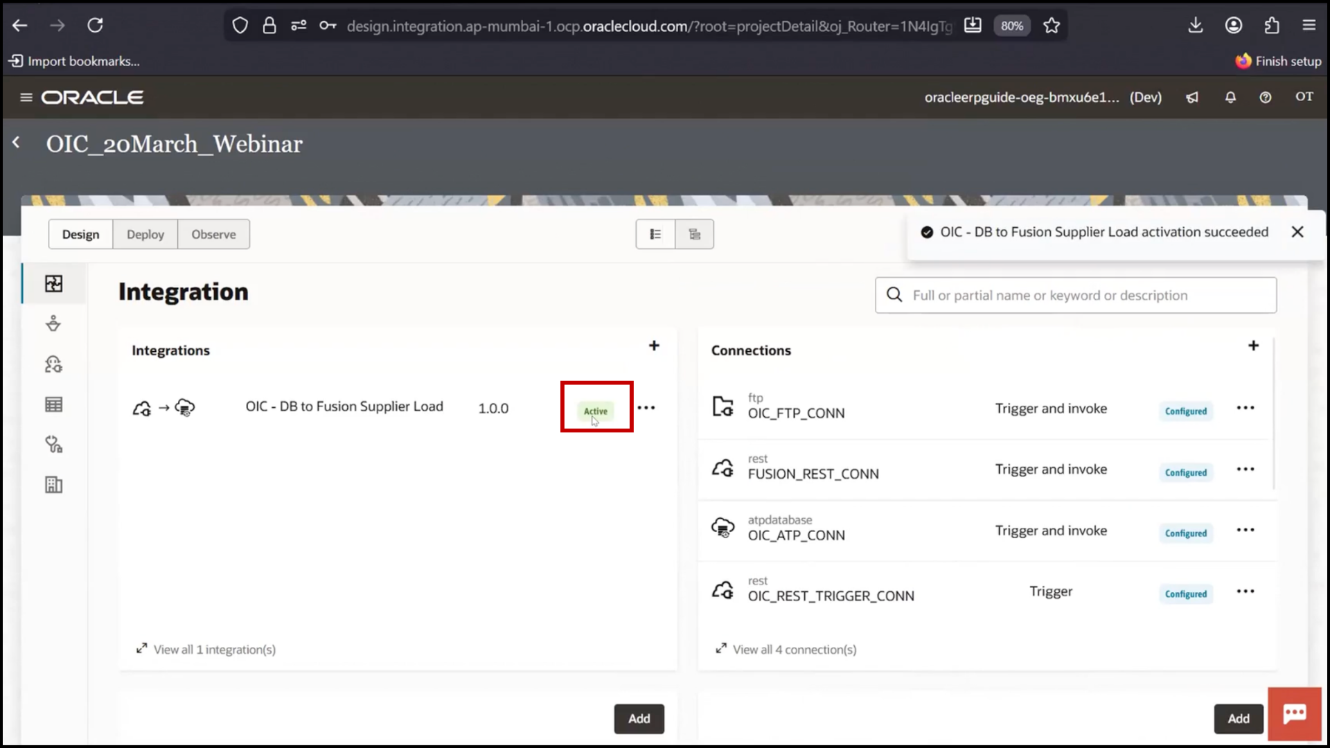Click version 1.0.0 text
Image resolution: width=1330 pixels, height=748 pixels.
493,409
